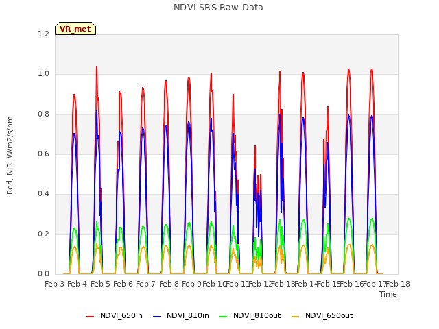Image resolution: width=439 pixels, height=329 pixels.
Task: Click the 0.0 y-axis tick label
Action: (43, 274)
